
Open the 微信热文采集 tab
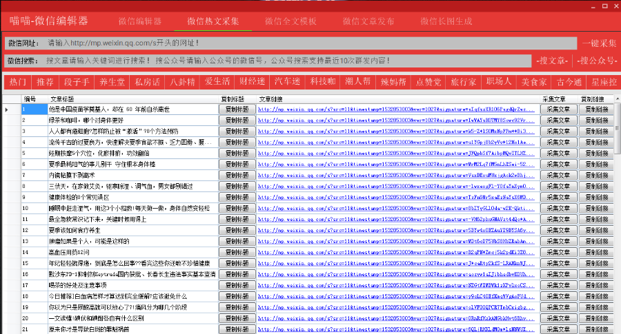coord(213,21)
